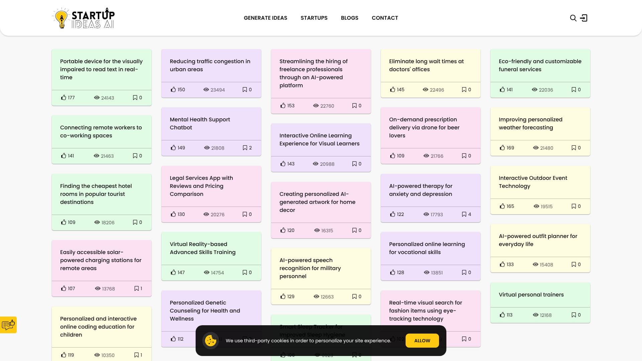
Task: Bookmark Eliminate long wait times at doctors' offices
Action: (464, 90)
